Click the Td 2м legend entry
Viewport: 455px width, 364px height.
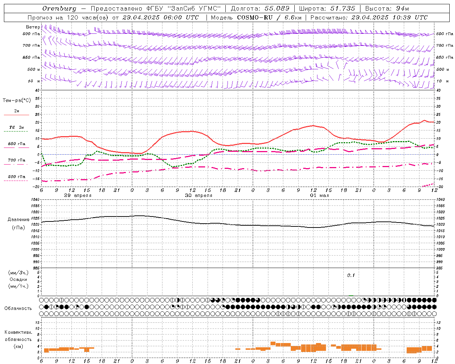pyautogui.click(x=16, y=127)
